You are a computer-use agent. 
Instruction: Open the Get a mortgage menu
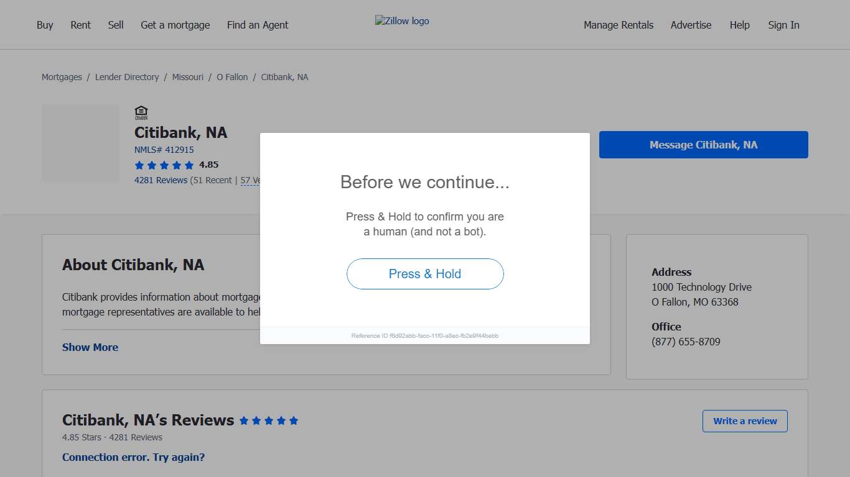click(x=175, y=25)
